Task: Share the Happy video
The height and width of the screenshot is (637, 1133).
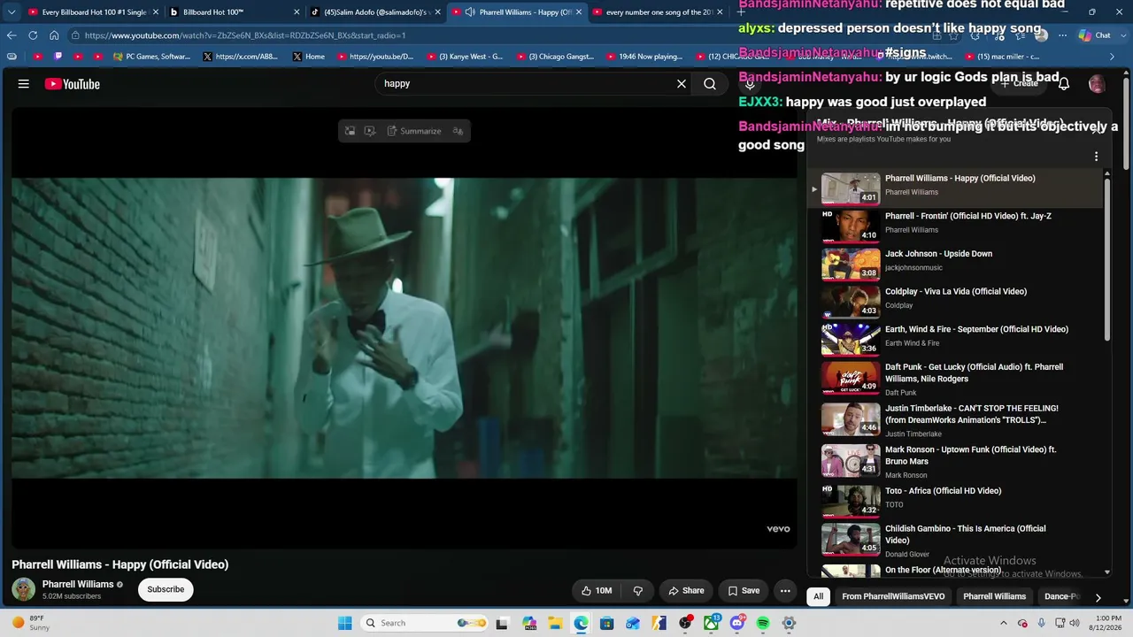Action: (686, 590)
